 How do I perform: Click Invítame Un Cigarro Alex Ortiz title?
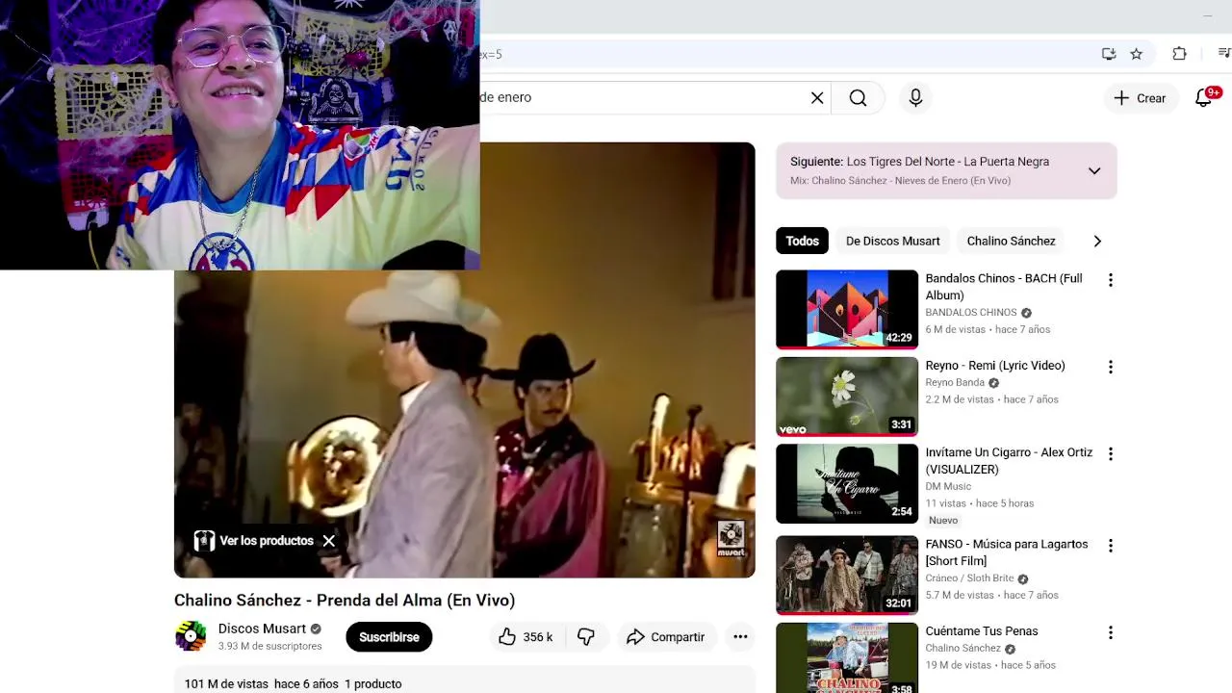point(1009,461)
